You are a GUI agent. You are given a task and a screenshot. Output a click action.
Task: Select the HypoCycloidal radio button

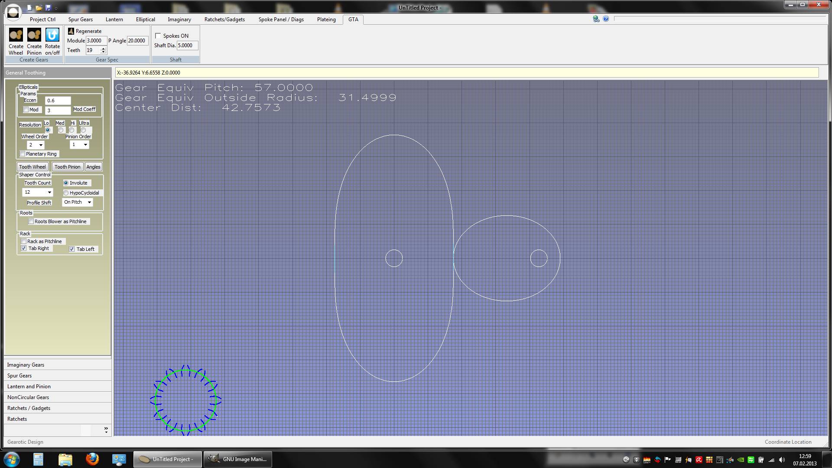click(x=66, y=193)
